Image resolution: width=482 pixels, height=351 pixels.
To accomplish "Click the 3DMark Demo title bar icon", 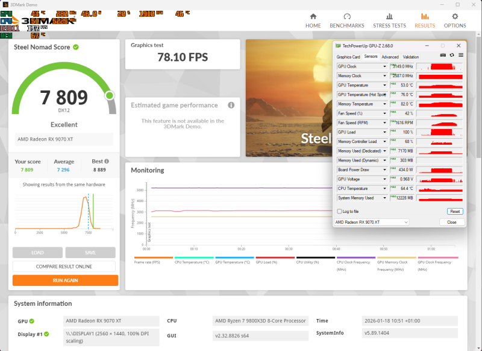I will [5, 5].
